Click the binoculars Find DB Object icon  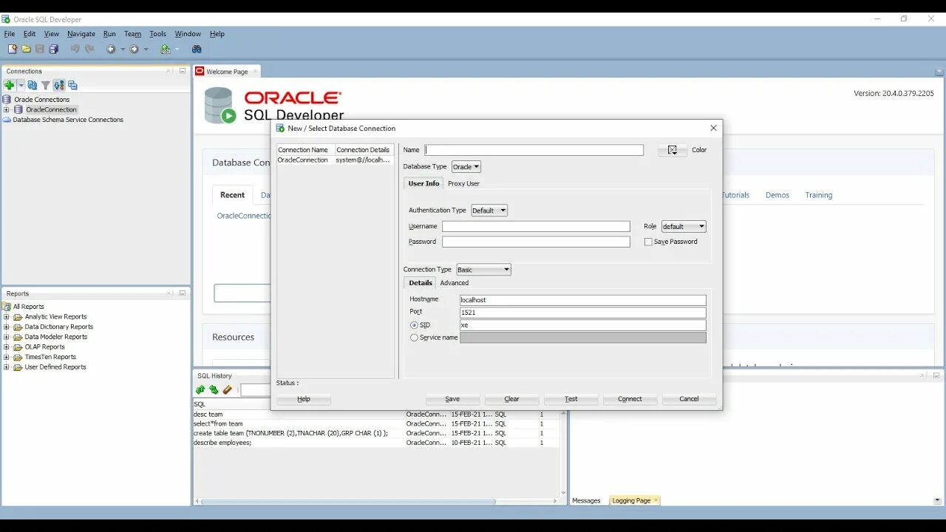coord(197,49)
